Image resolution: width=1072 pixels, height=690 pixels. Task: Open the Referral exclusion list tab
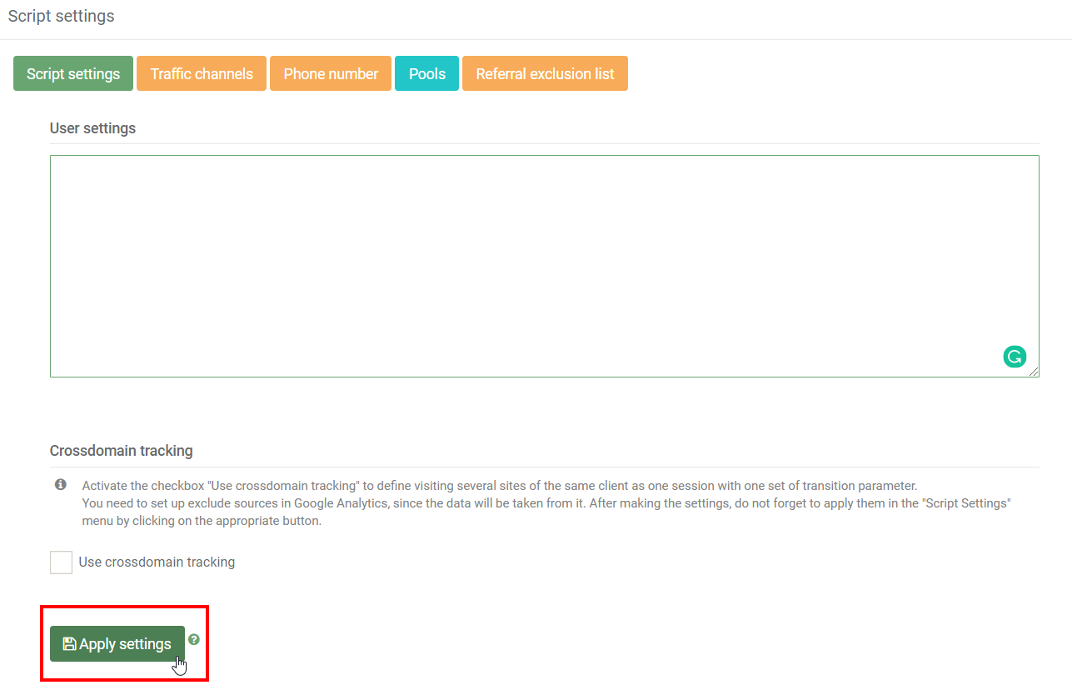[x=545, y=73]
